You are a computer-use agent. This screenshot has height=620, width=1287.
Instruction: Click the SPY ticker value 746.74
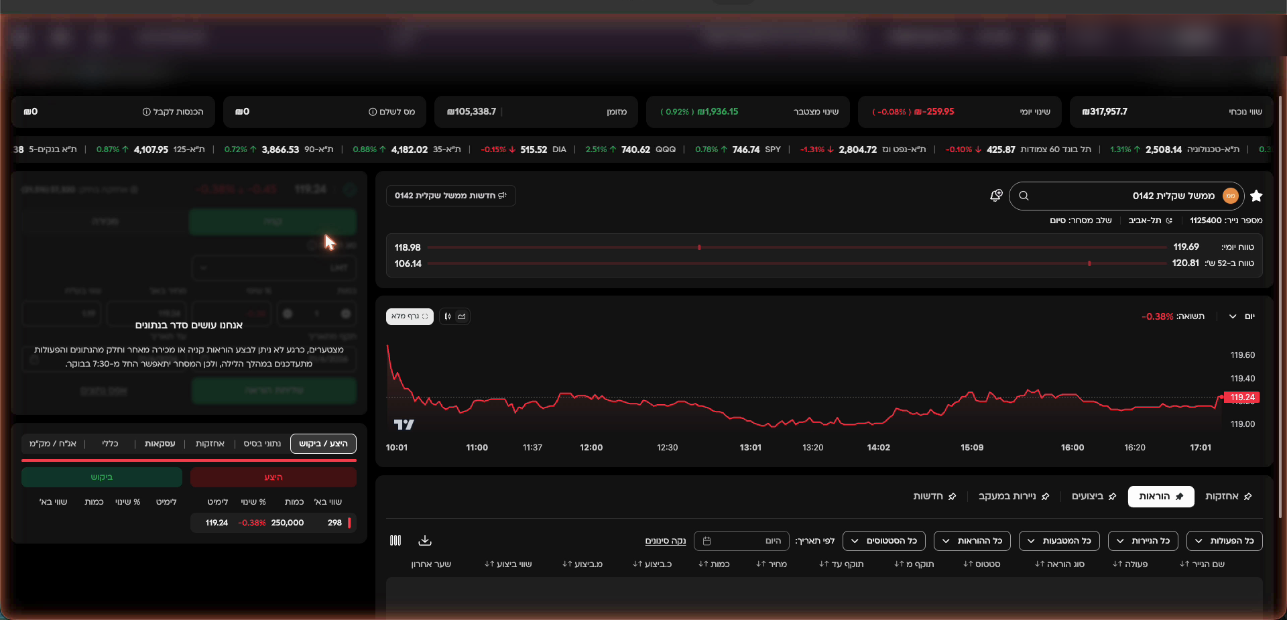pyautogui.click(x=745, y=149)
